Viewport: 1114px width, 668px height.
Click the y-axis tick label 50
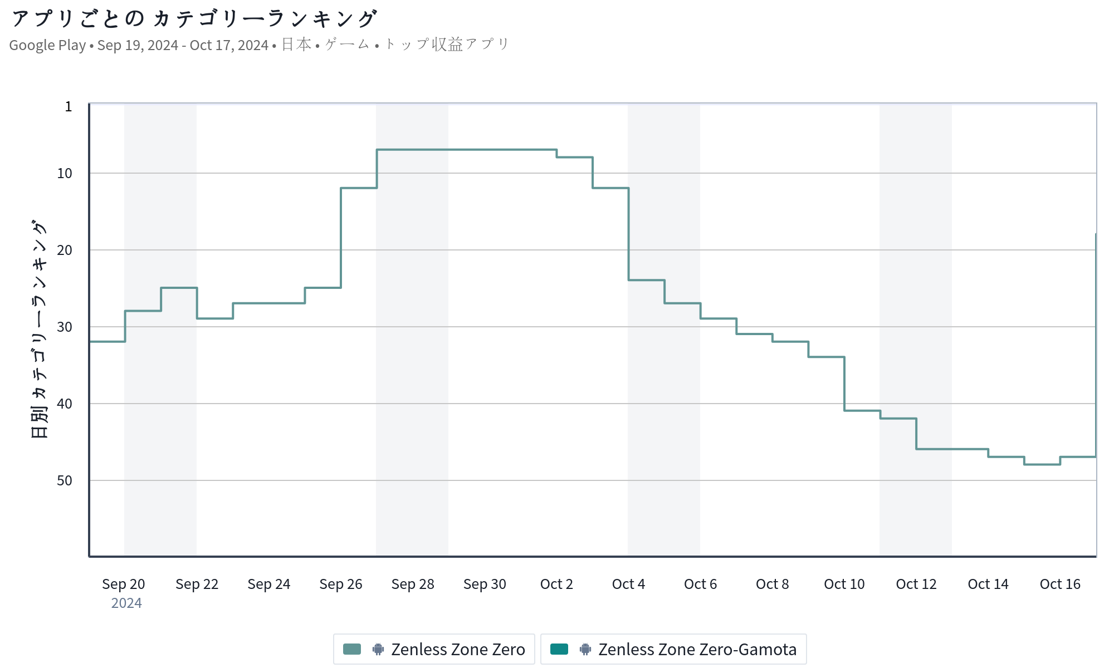tap(65, 480)
